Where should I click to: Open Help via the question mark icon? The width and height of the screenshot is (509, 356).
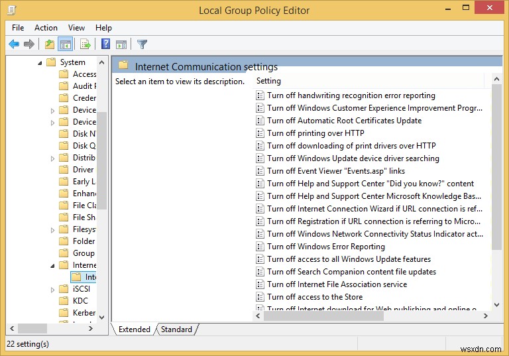coord(105,44)
